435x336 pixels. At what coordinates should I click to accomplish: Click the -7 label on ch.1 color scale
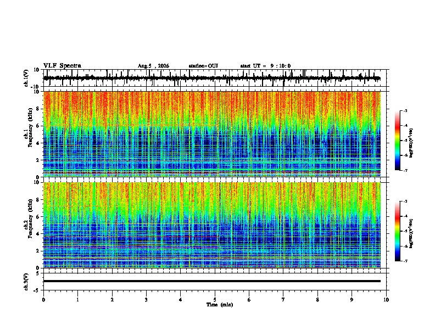(405, 170)
